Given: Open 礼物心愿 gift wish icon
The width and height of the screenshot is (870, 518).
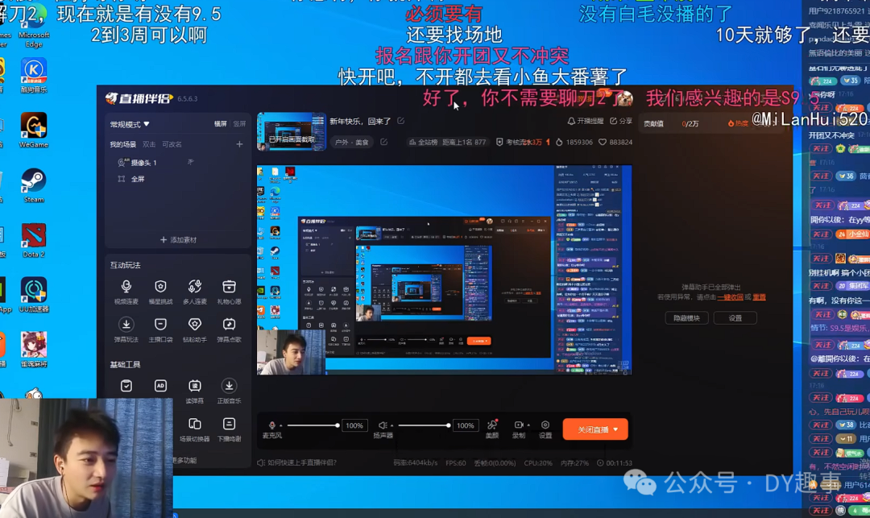Looking at the screenshot, I should [229, 291].
